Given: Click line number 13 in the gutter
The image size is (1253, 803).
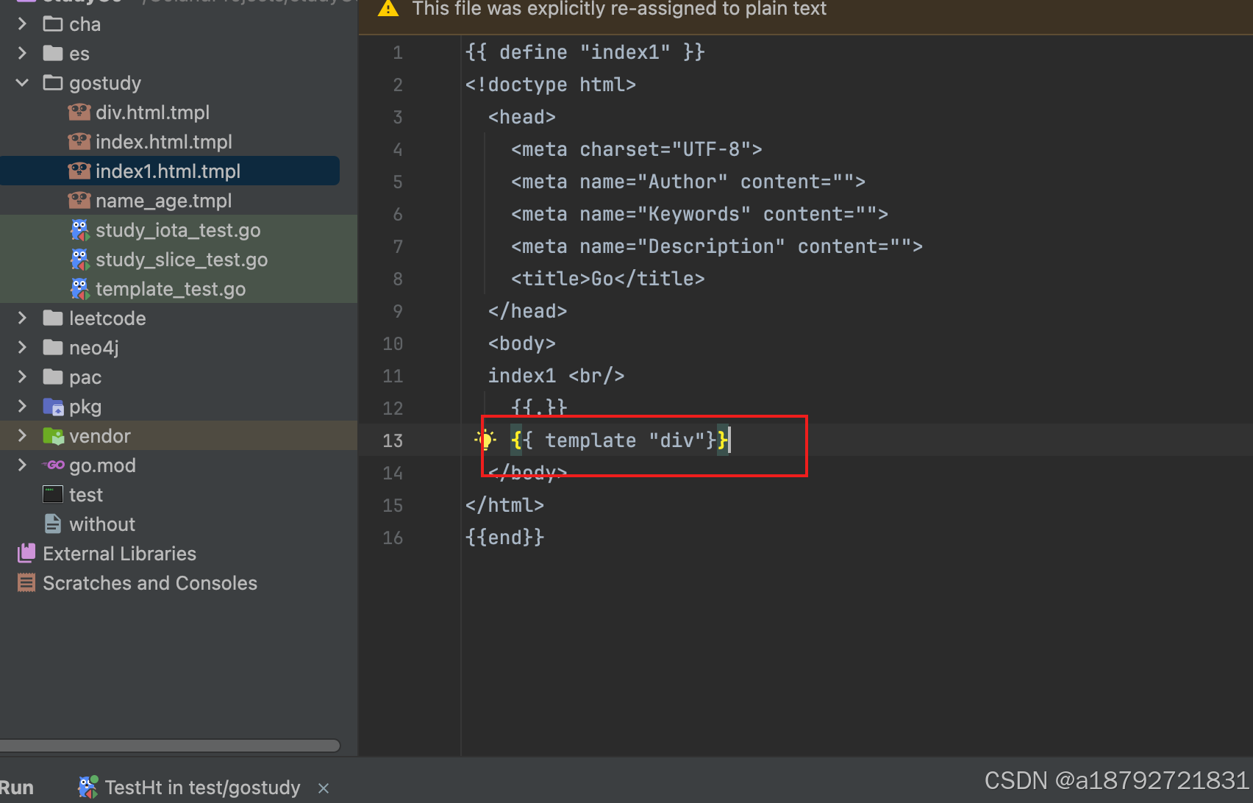Looking at the screenshot, I should click(x=393, y=440).
